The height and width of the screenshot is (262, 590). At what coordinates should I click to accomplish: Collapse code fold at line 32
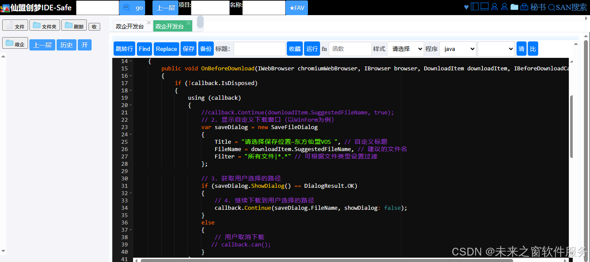tap(131, 193)
